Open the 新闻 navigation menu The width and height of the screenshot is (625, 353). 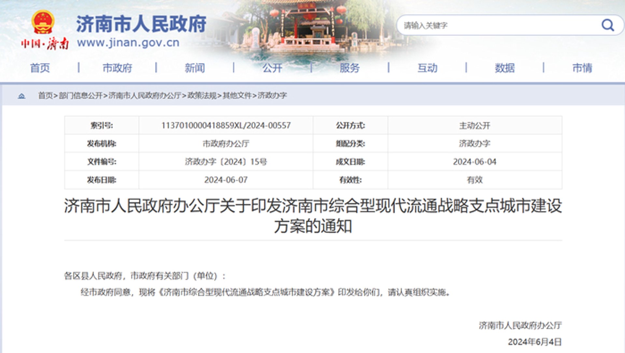[x=195, y=68]
